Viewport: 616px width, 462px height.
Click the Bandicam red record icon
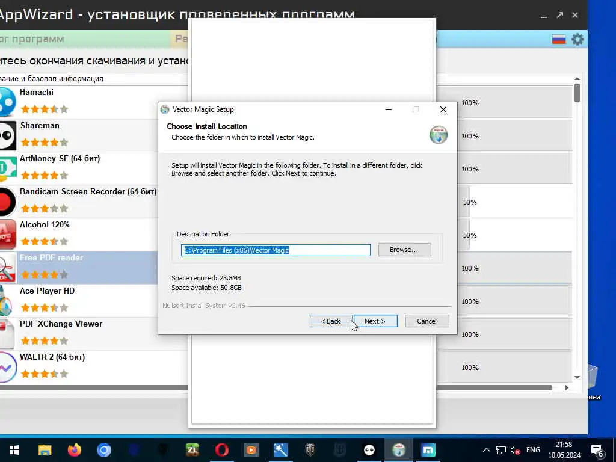7,202
